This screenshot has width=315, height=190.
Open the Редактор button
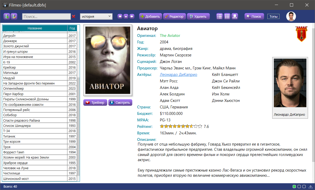point(174,16)
